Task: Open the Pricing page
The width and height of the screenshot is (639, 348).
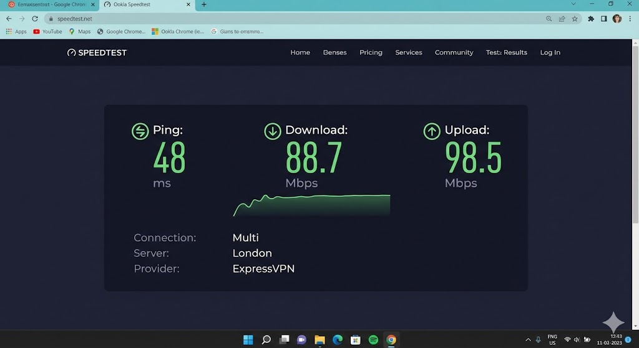Action: click(371, 52)
